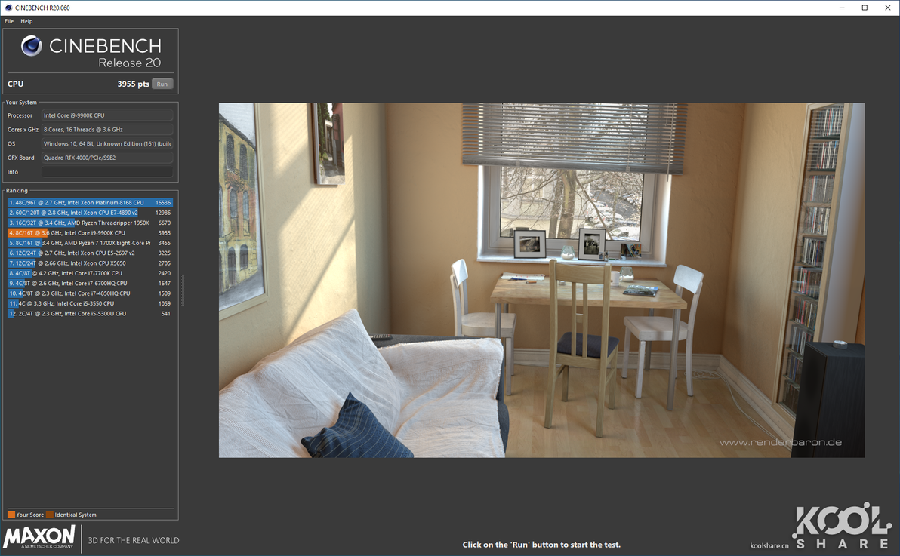
Task: Click the panel splitter handle beside ranking
Action: (x=183, y=290)
